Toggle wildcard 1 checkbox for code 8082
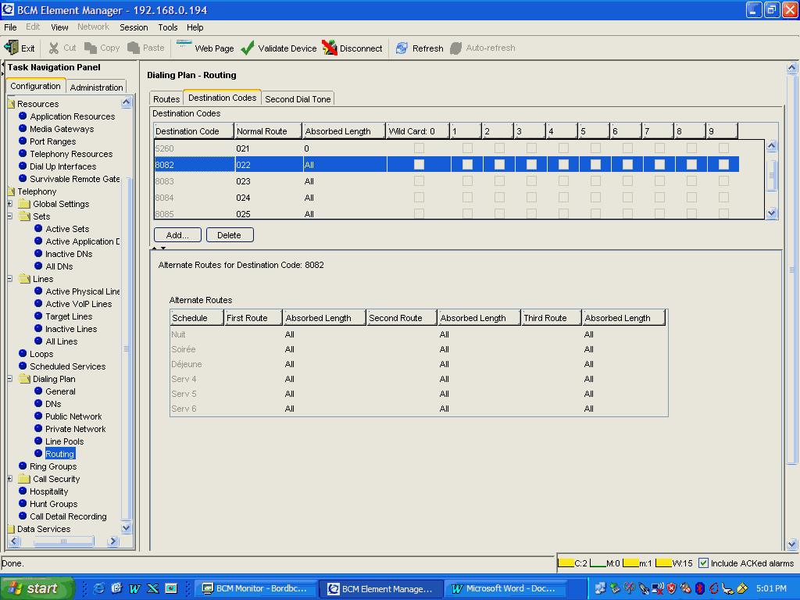Screen dimensions: 800x600 (467, 164)
